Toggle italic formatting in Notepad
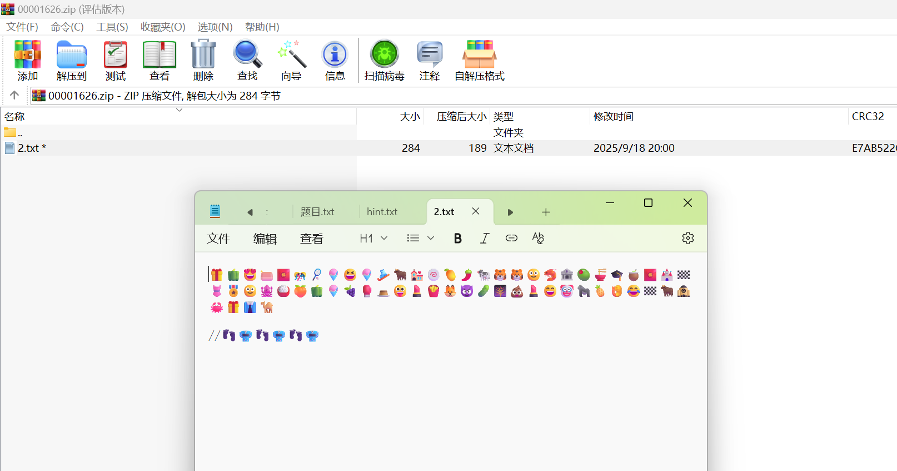Image resolution: width=897 pixels, height=471 pixels. tap(484, 239)
